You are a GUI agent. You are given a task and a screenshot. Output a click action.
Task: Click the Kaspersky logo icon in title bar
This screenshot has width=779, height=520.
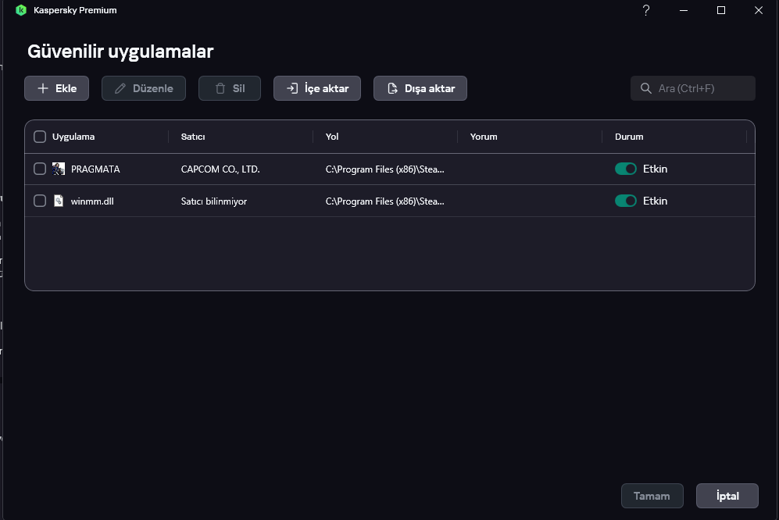pyautogui.click(x=21, y=10)
